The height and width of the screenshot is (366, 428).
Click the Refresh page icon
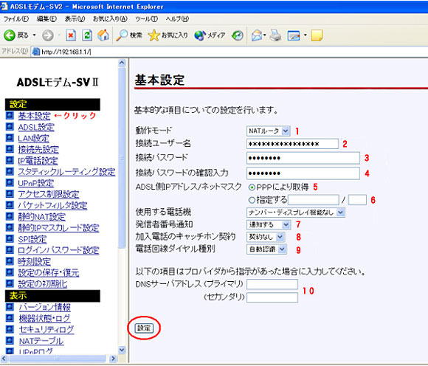[x=87, y=35]
